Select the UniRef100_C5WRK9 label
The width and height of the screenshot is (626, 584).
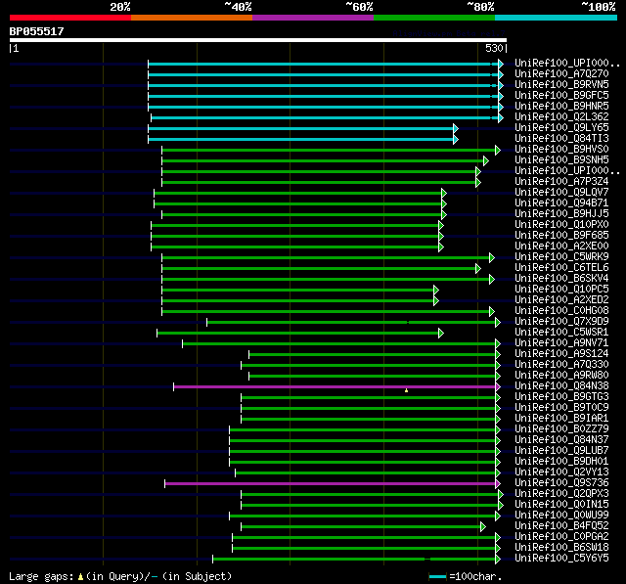pyautogui.click(x=561, y=257)
